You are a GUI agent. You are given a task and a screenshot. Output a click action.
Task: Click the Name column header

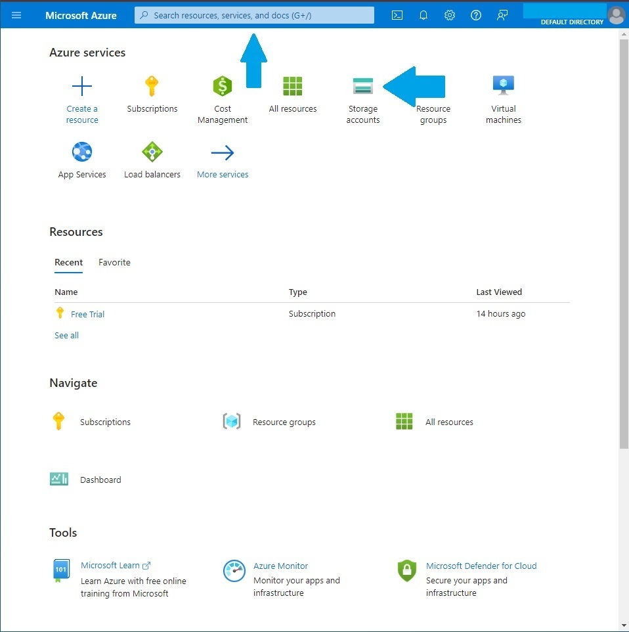66,292
